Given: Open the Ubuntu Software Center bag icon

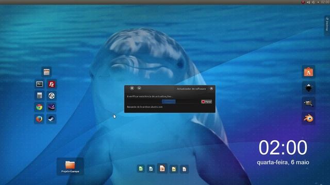Looking at the screenshot, I should click(x=308, y=72).
